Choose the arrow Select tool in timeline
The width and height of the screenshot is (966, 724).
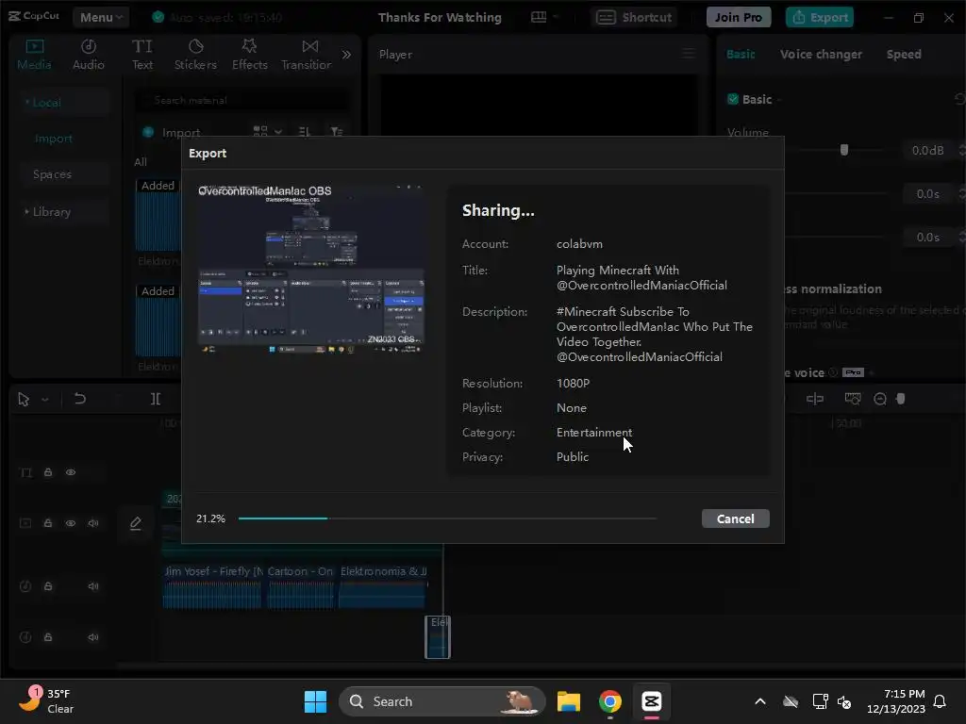24,400
